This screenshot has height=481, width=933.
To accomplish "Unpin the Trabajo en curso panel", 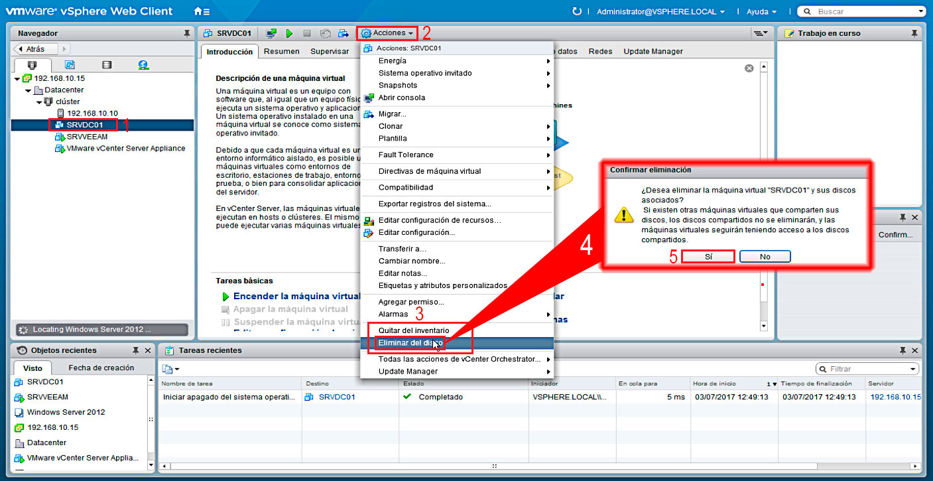I will pyautogui.click(x=914, y=33).
